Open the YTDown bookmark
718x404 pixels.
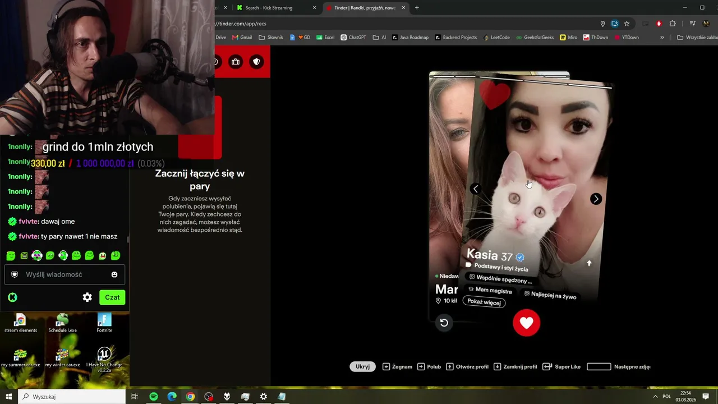tap(627, 38)
